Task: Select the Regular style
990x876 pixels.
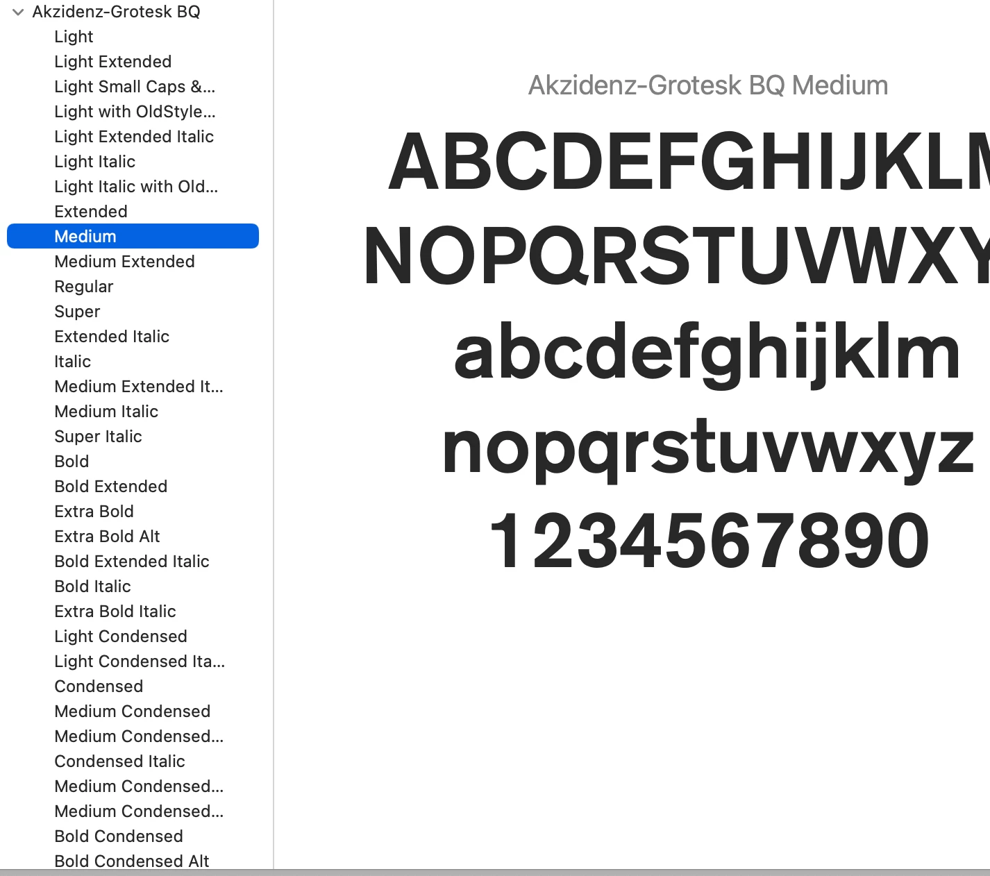Action: pyautogui.click(x=133, y=287)
